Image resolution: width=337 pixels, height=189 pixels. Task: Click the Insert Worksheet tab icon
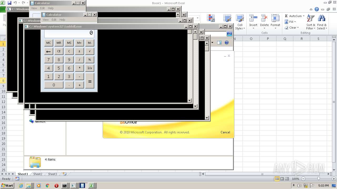(64, 174)
